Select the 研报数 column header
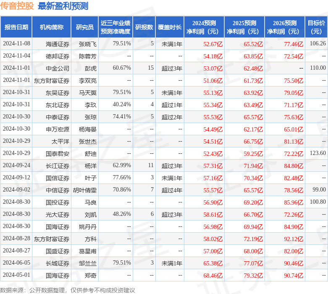Viewport: 328px width, 294px height. (x=144, y=27)
